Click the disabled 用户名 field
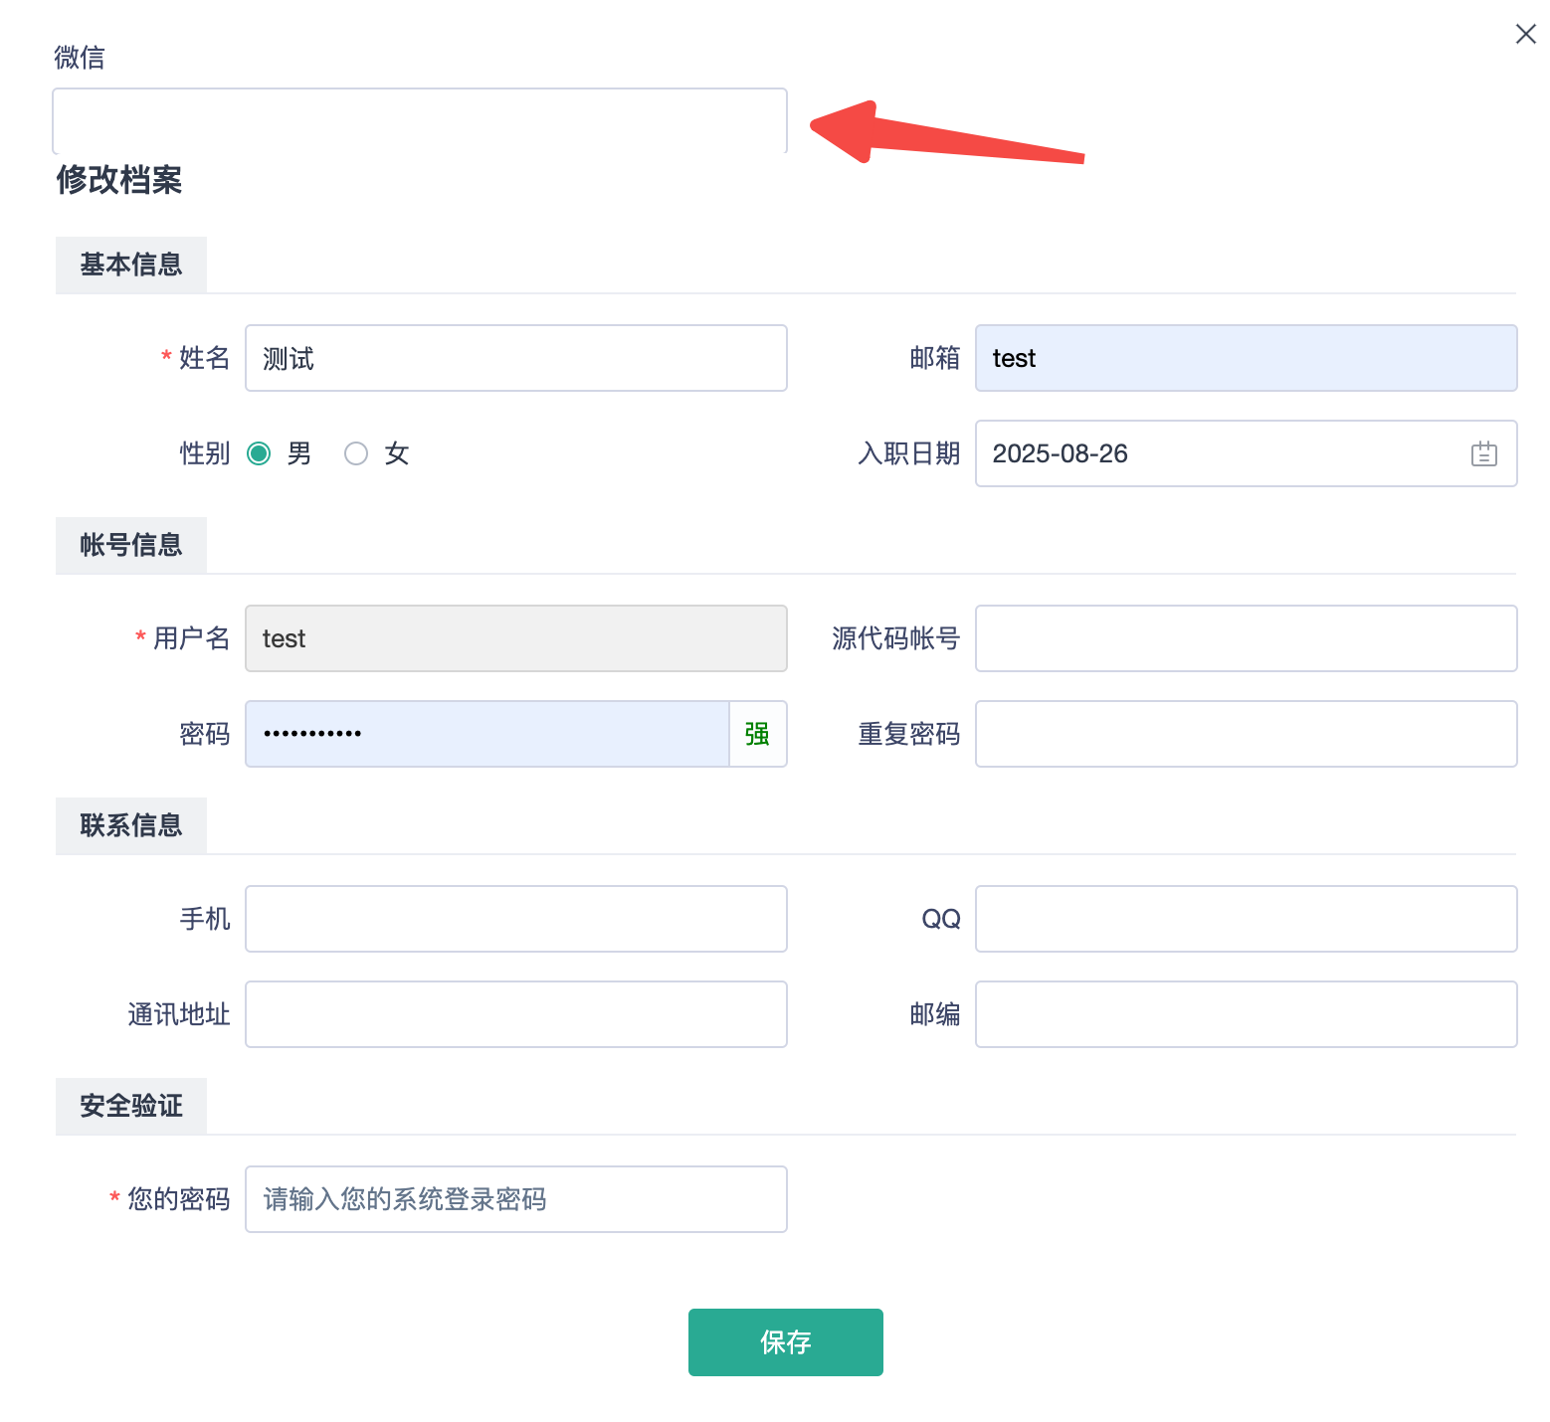 tap(515, 638)
